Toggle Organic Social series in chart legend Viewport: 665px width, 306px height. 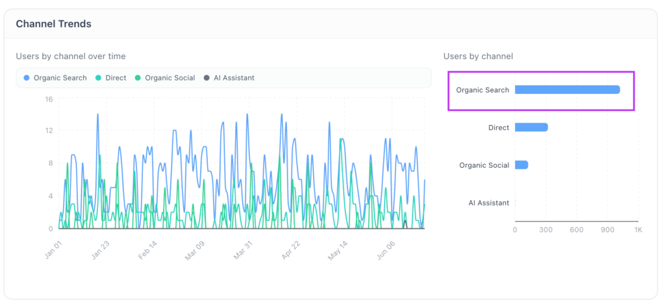(x=165, y=78)
